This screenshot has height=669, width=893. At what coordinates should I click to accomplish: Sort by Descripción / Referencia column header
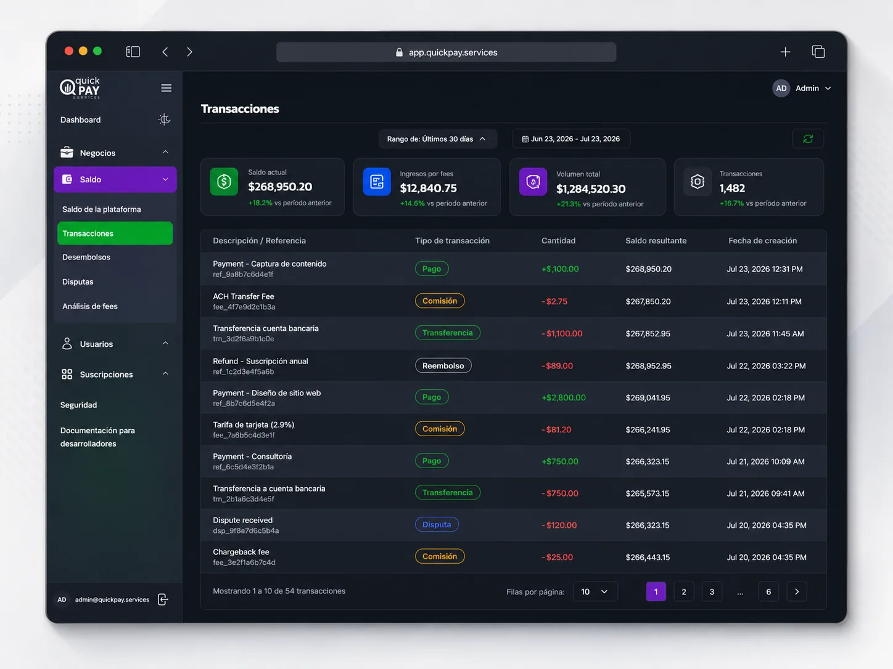click(259, 241)
